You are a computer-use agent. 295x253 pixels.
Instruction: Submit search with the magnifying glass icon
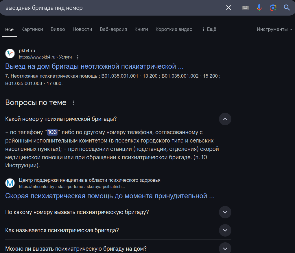(287, 8)
